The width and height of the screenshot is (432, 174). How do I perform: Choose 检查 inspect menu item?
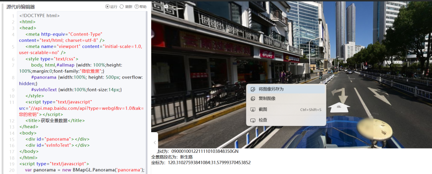[286, 120]
